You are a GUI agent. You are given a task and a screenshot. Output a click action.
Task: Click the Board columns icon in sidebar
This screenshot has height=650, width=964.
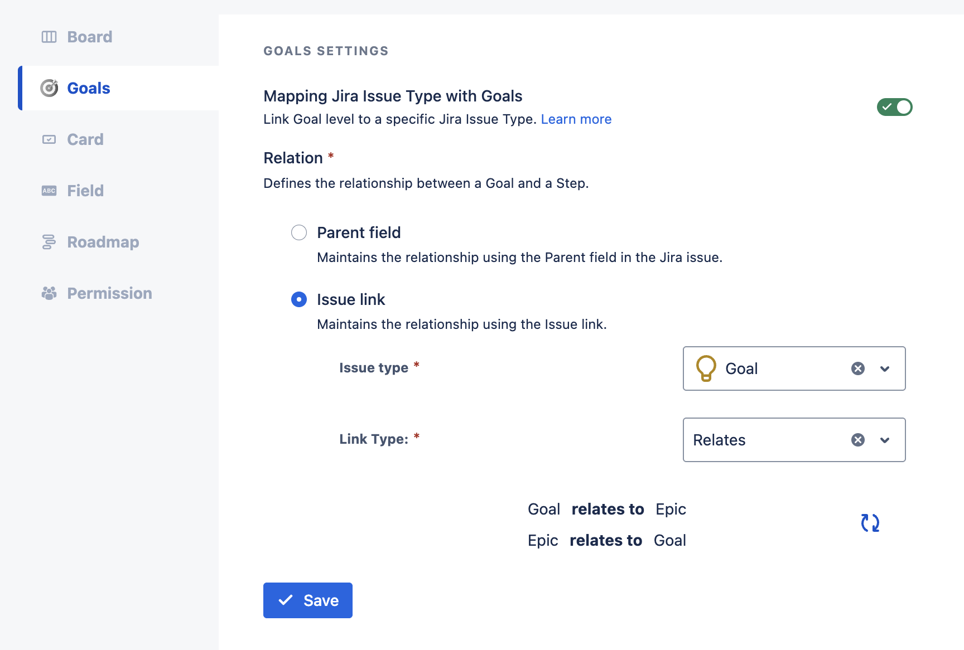pos(49,37)
